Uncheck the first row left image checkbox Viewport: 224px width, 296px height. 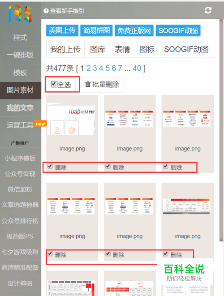point(50,166)
